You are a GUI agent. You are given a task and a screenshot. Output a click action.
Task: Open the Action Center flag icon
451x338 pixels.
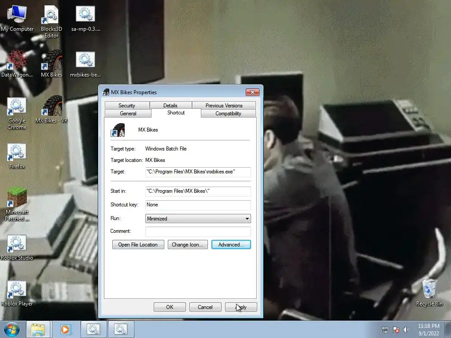(396, 330)
